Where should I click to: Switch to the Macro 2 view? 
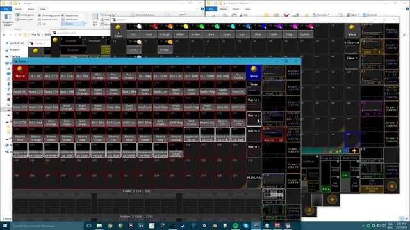click(254, 119)
